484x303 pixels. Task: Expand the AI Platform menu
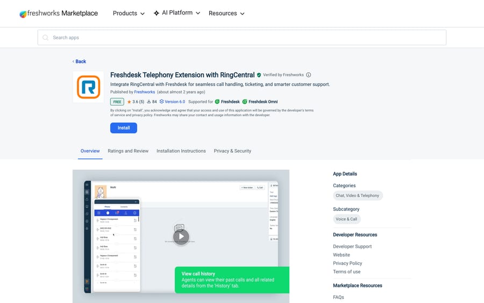click(177, 13)
